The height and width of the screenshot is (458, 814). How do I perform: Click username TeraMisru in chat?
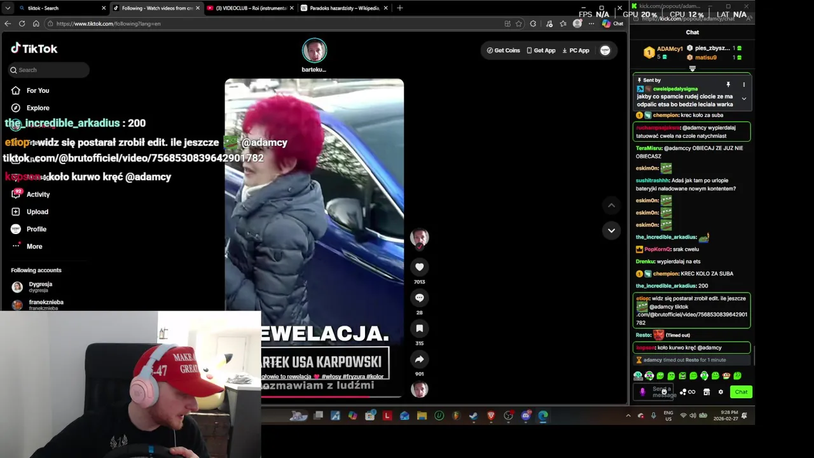coord(649,148)
